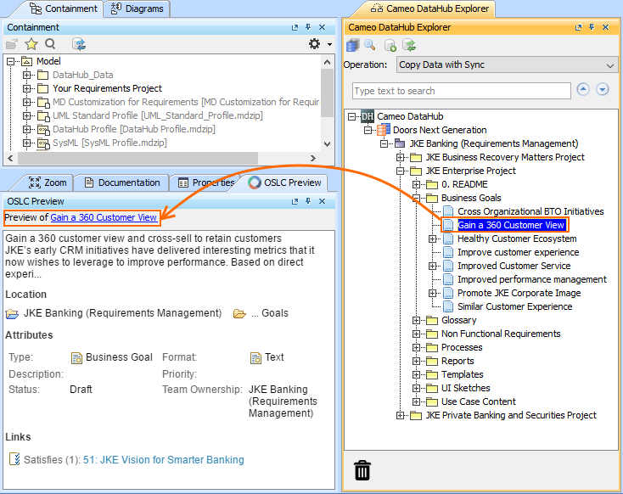The width and height of the screenshot is (623, 494).
Task: Click the database driver icon in DataHub Explorer toolbar
Action: click(x=353, y=45)
